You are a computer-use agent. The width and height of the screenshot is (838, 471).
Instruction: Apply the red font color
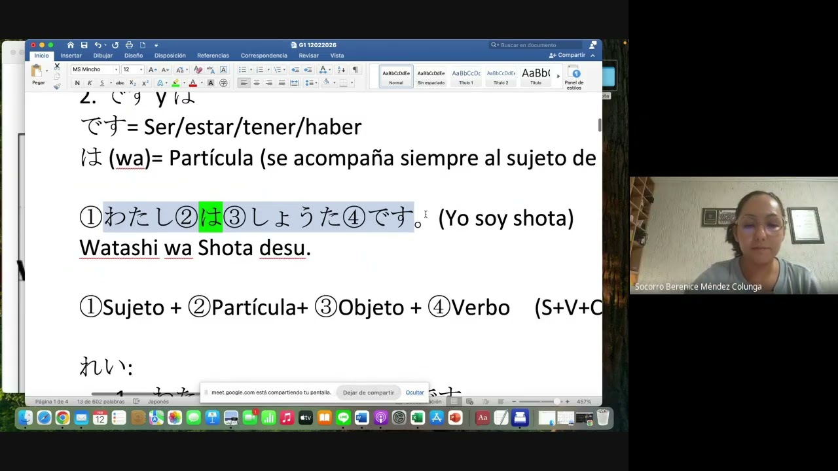click(193, 83)
